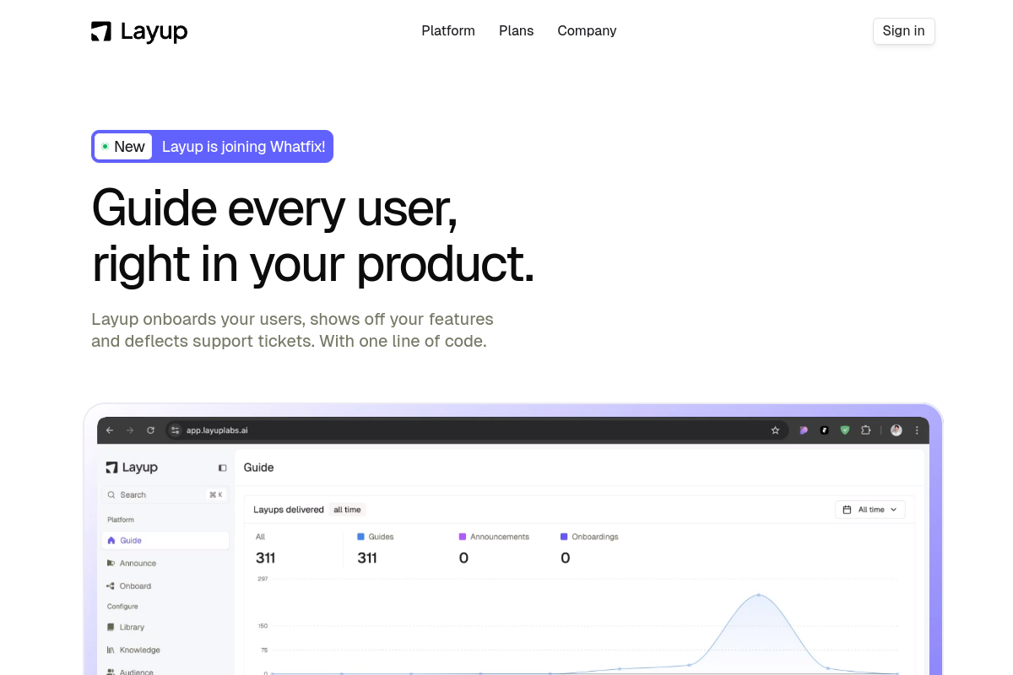1013x675 pixels.
Task: Click the purple Announcements legend swatch
Action: click(463, 537)
